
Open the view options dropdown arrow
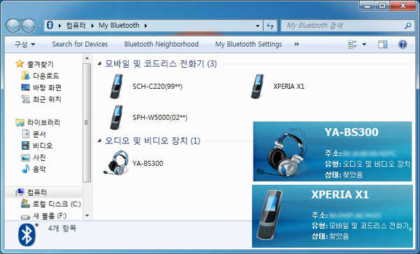[x=364, y=44]
